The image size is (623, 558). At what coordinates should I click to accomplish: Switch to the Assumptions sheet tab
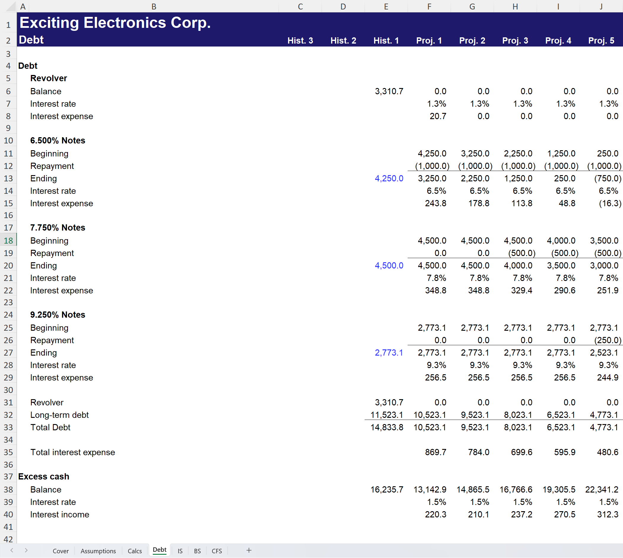tap(98, 551)
